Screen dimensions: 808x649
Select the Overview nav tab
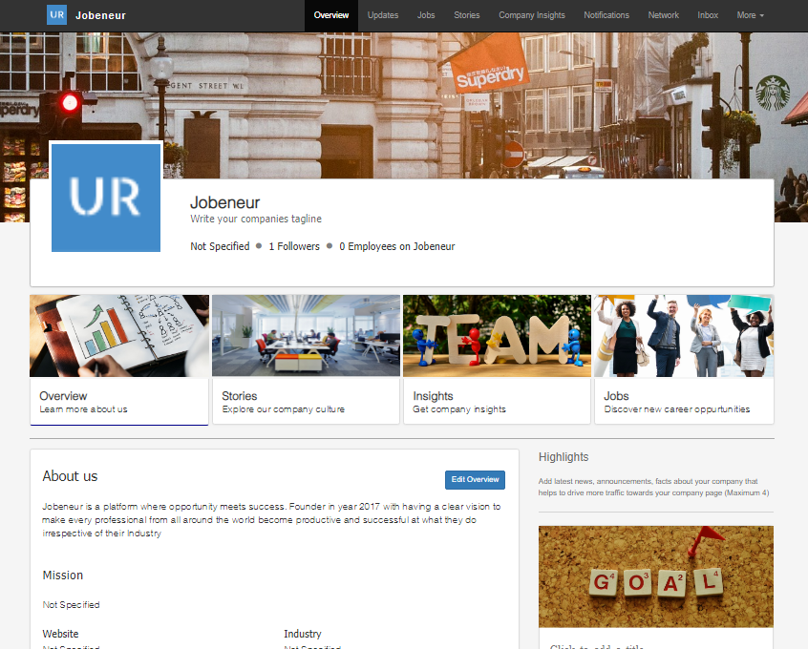[331, 15]
